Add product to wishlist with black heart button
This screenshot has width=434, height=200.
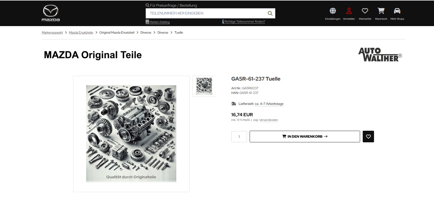(368, 137)
